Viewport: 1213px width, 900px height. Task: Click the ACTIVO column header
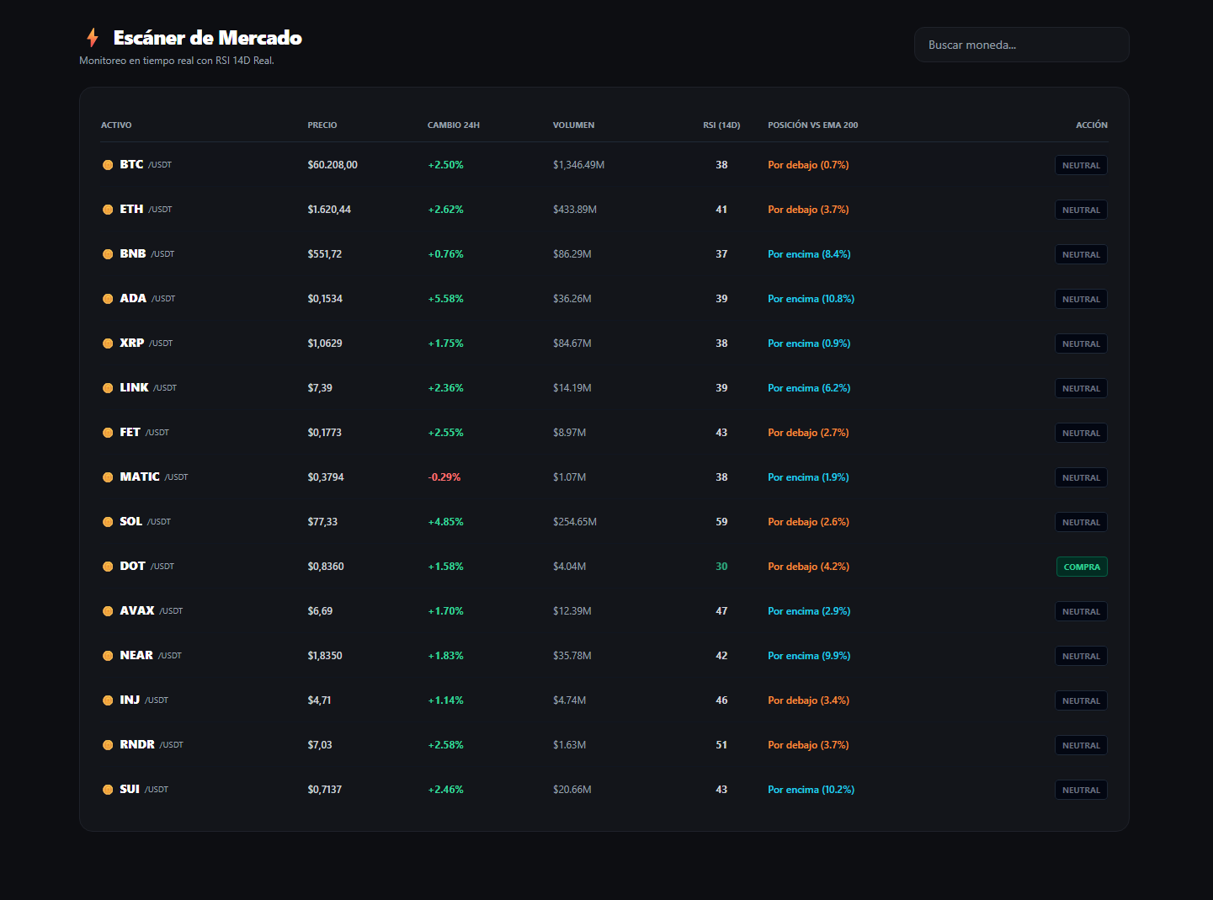[x=116, y=125]
